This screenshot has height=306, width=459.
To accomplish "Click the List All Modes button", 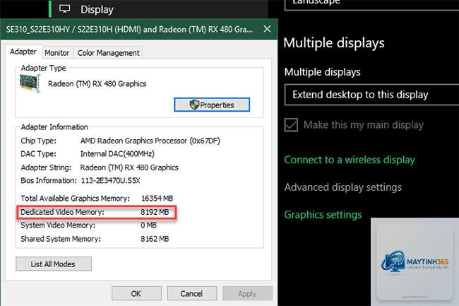I will click(54, 264).
